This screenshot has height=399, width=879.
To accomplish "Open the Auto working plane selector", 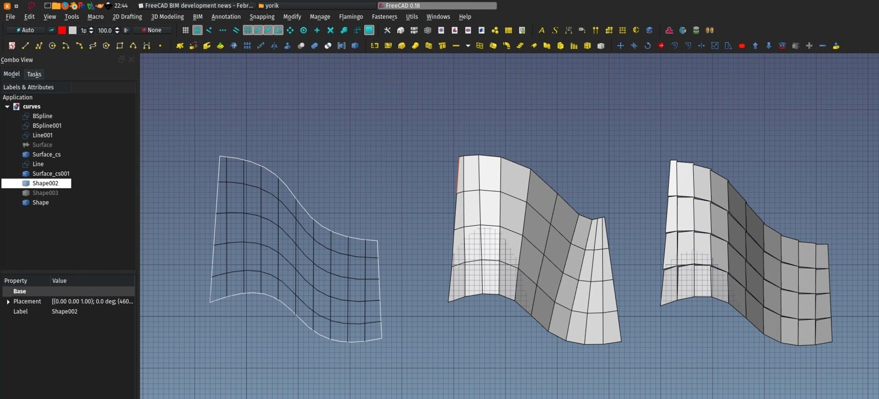I will point(26,30).
